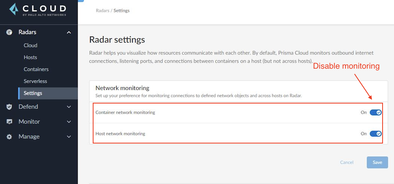
Task: Go to the Containers radar view
Action: click(x=36, y=69)
